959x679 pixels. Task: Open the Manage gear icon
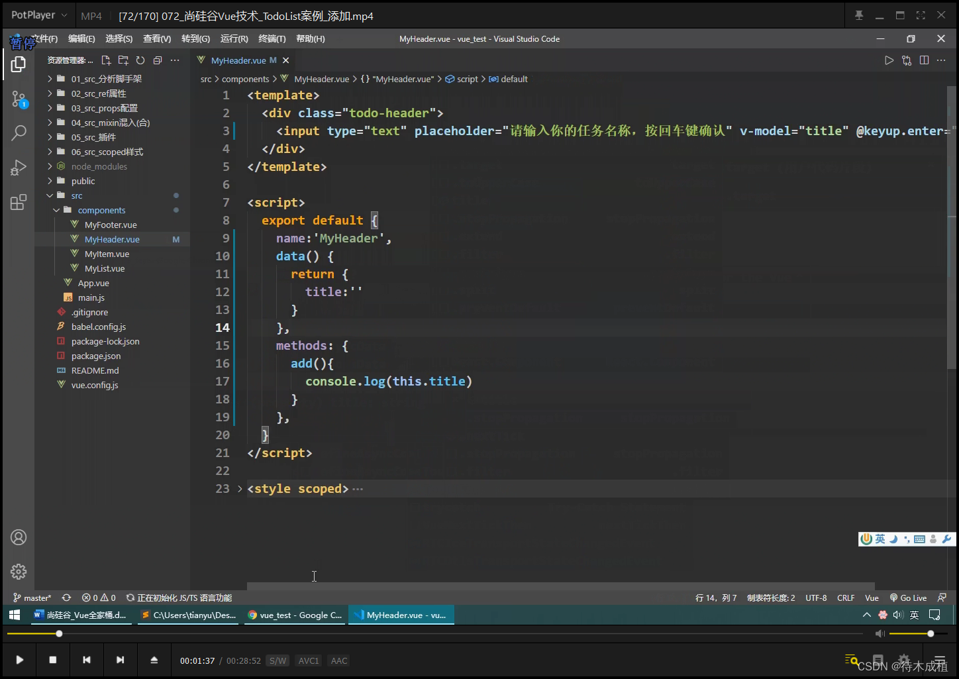coord(19,572)
